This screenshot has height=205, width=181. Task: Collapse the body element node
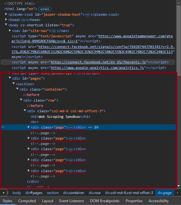click(x=6, y=24)
